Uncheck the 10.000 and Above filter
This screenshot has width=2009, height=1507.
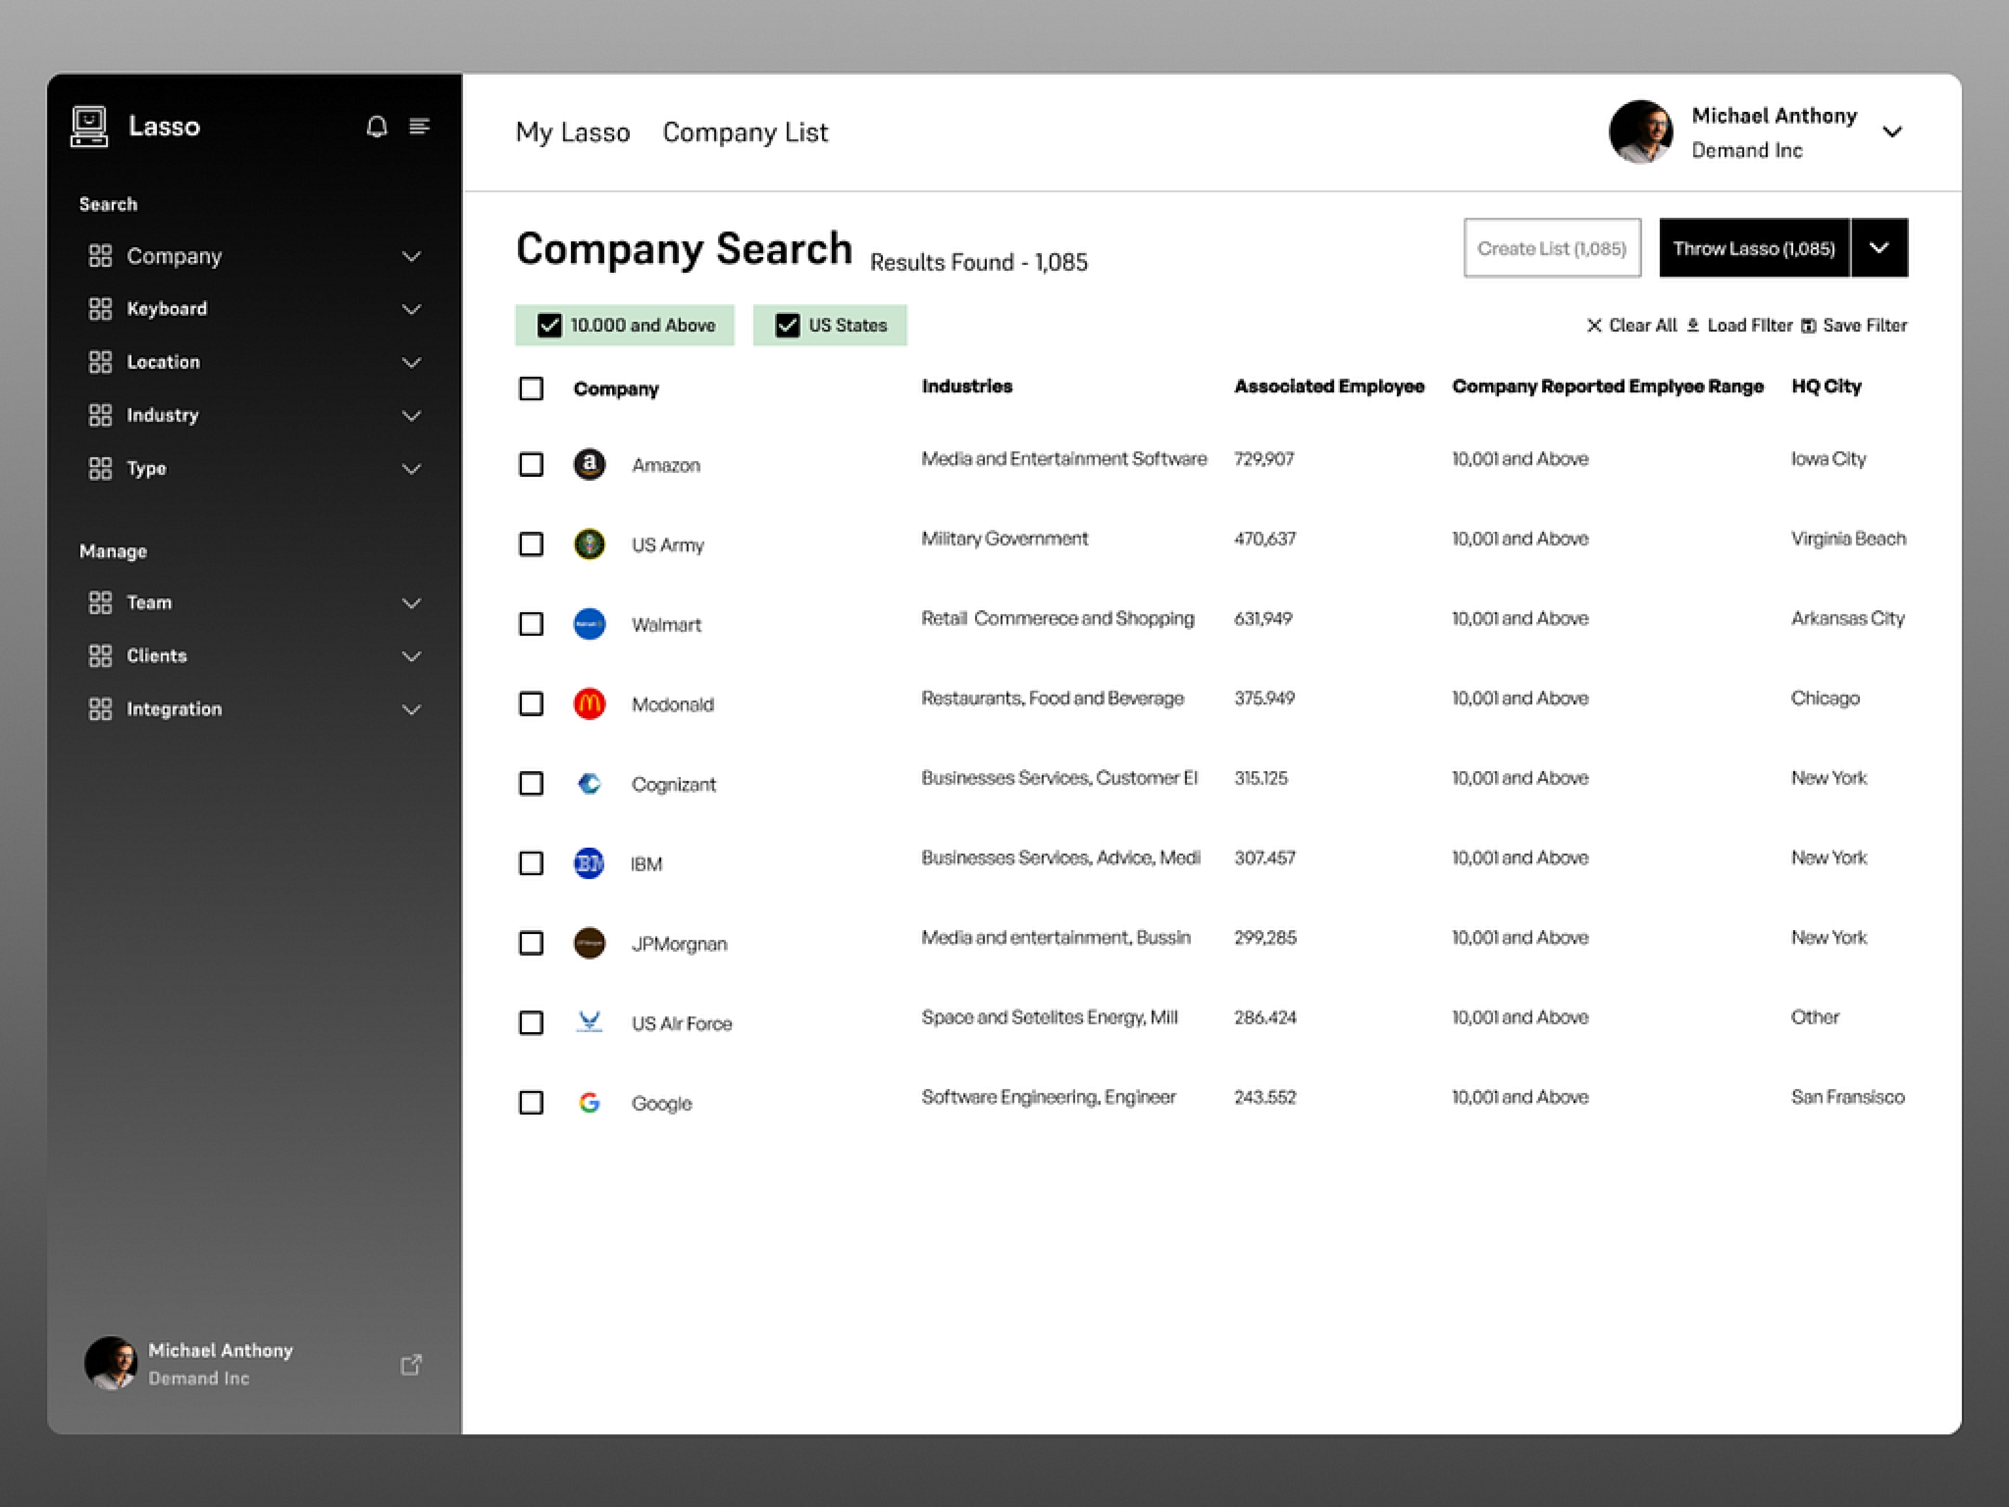tap(549, 325)
